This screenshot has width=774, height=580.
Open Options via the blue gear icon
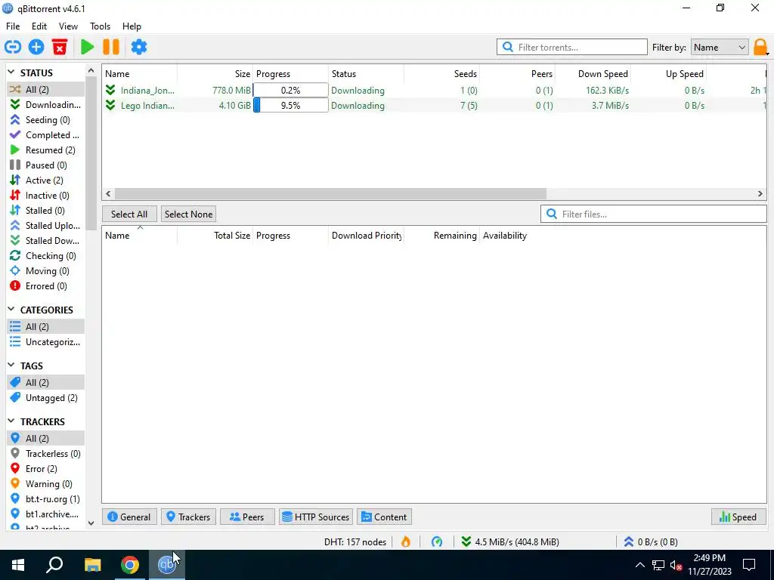coord(139,47)
